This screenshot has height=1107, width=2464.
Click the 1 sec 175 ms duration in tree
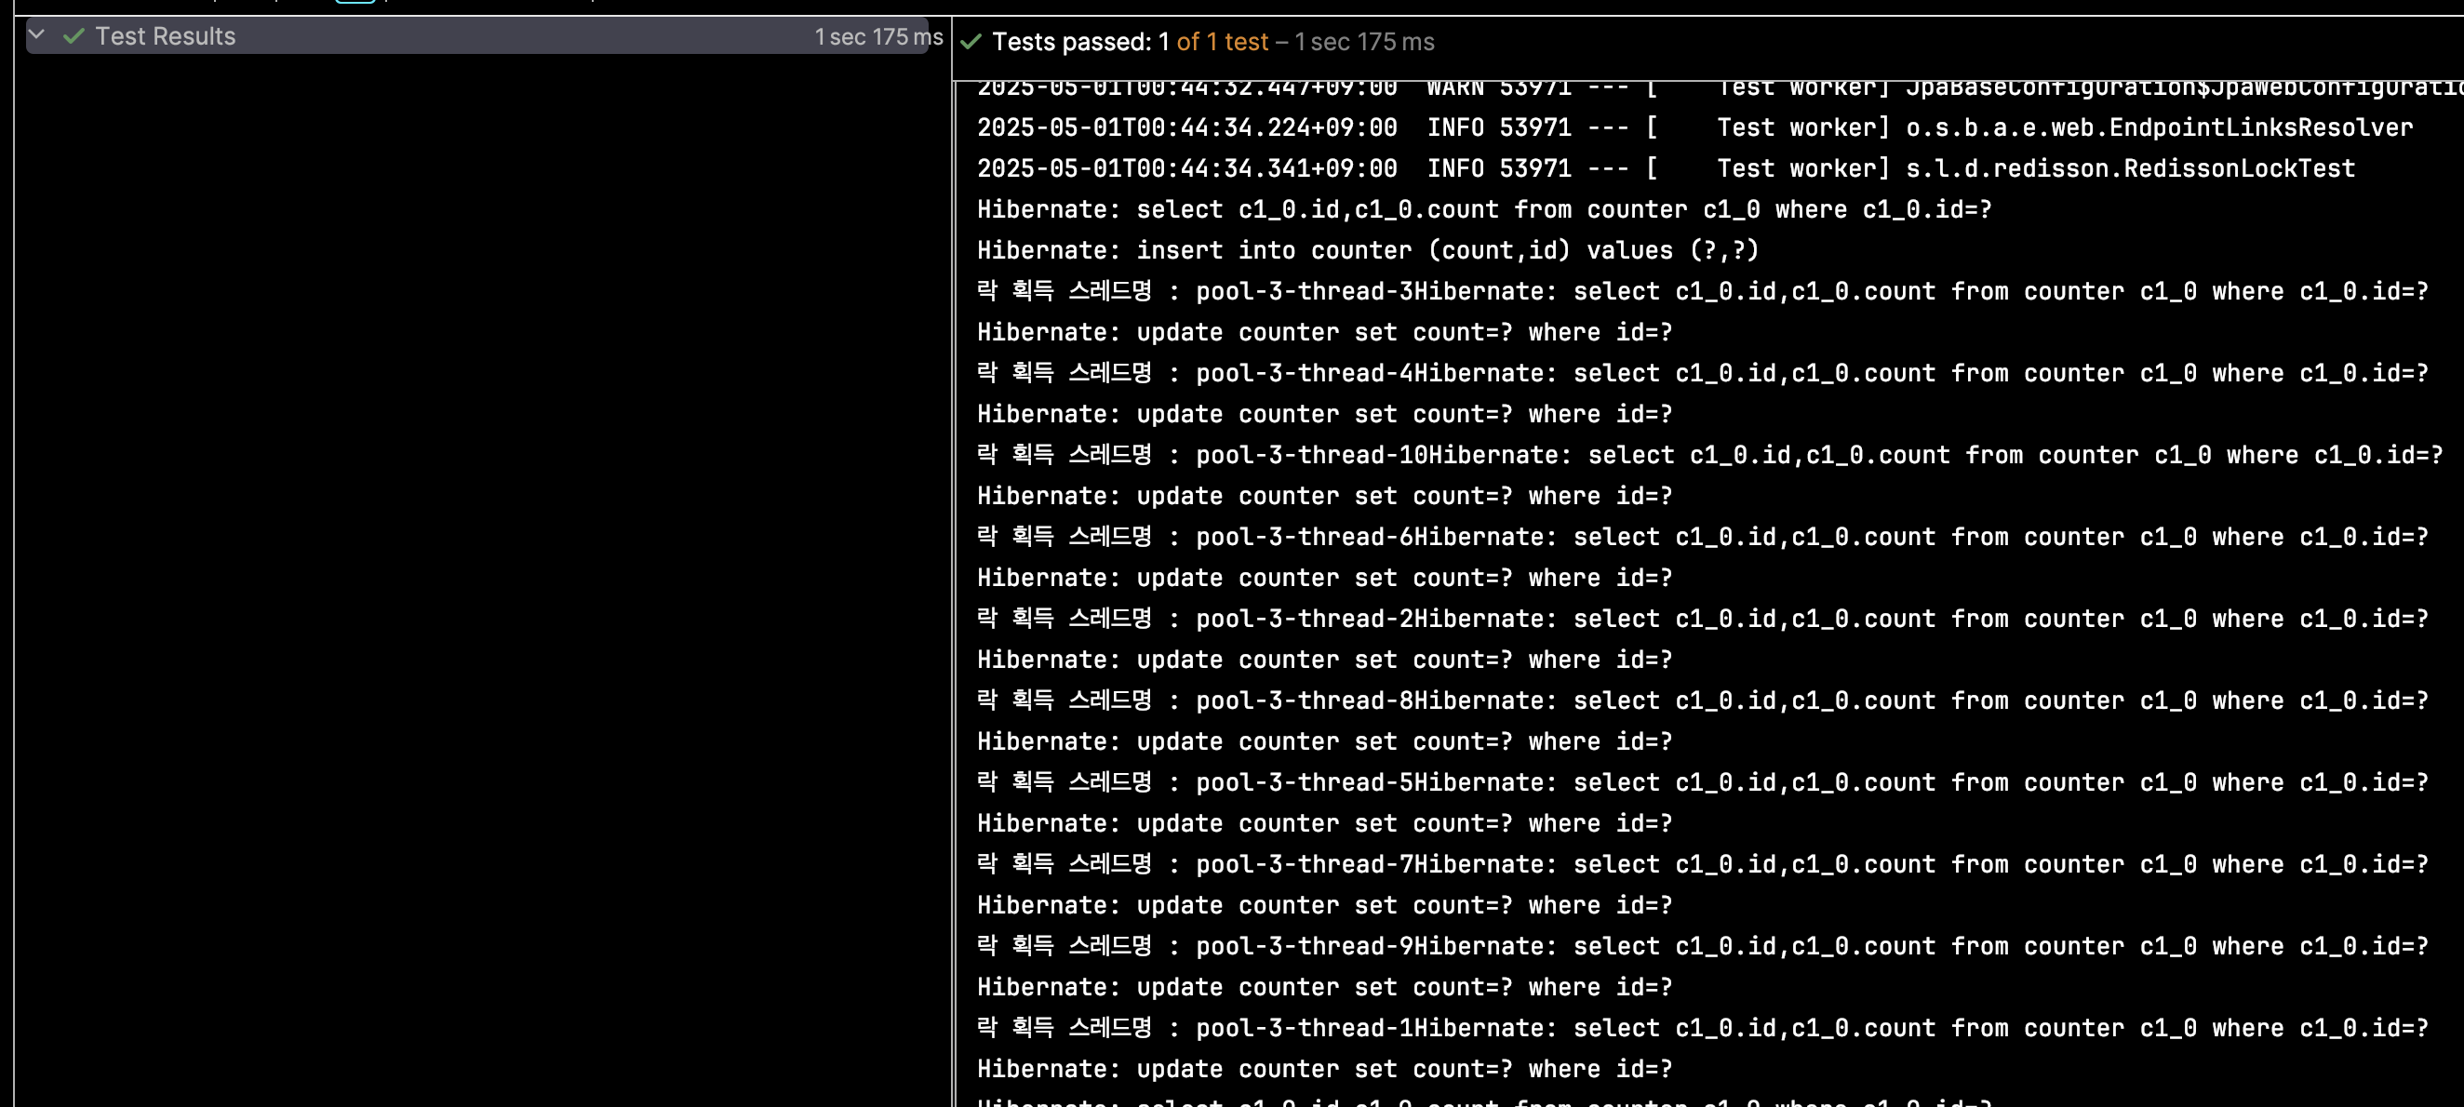pyautogui.click(x=877, y=37)
